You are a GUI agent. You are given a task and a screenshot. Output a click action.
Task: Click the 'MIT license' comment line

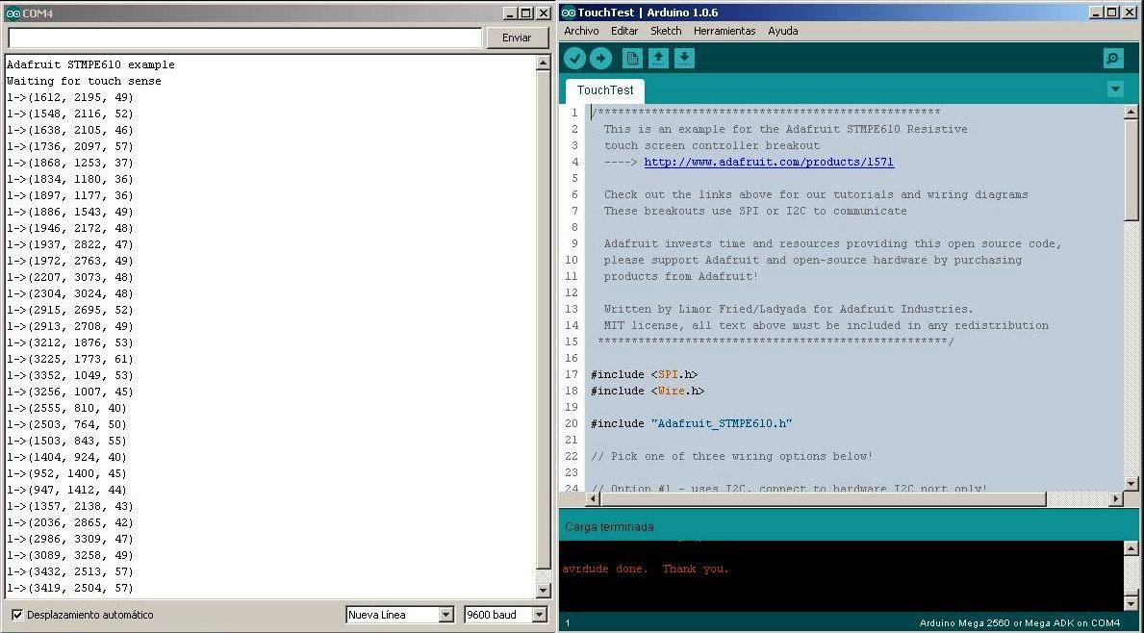[826, 325]
